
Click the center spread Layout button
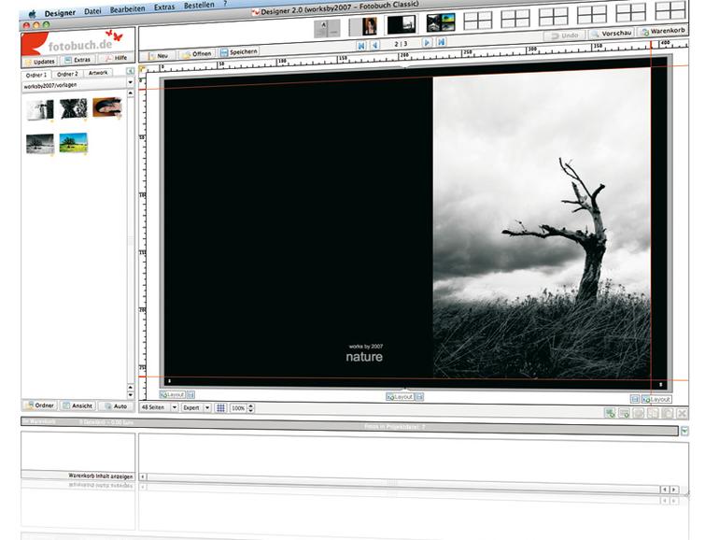[x=400, y=397]
